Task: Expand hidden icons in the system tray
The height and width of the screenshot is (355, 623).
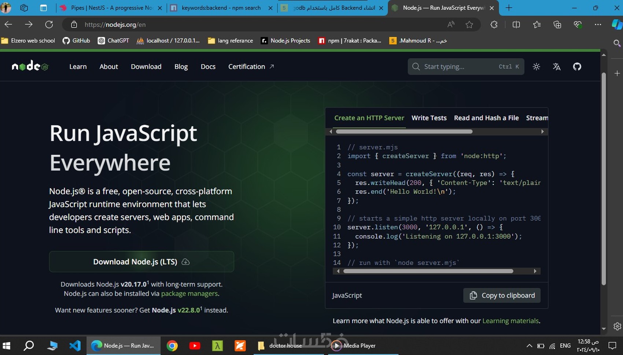Action: click(529, 345)
